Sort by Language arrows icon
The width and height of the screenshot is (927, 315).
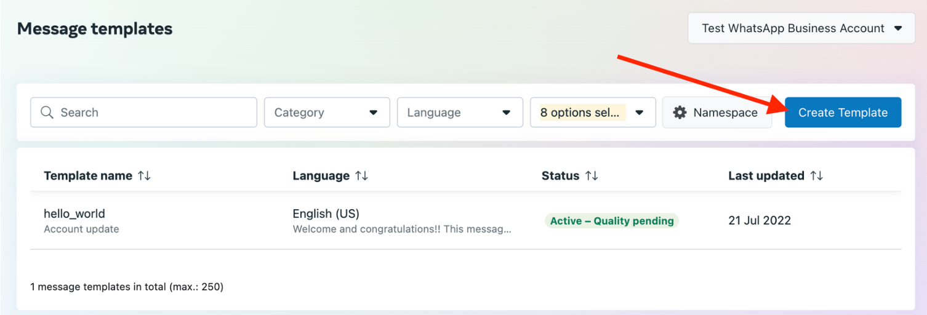coord(361,176)
